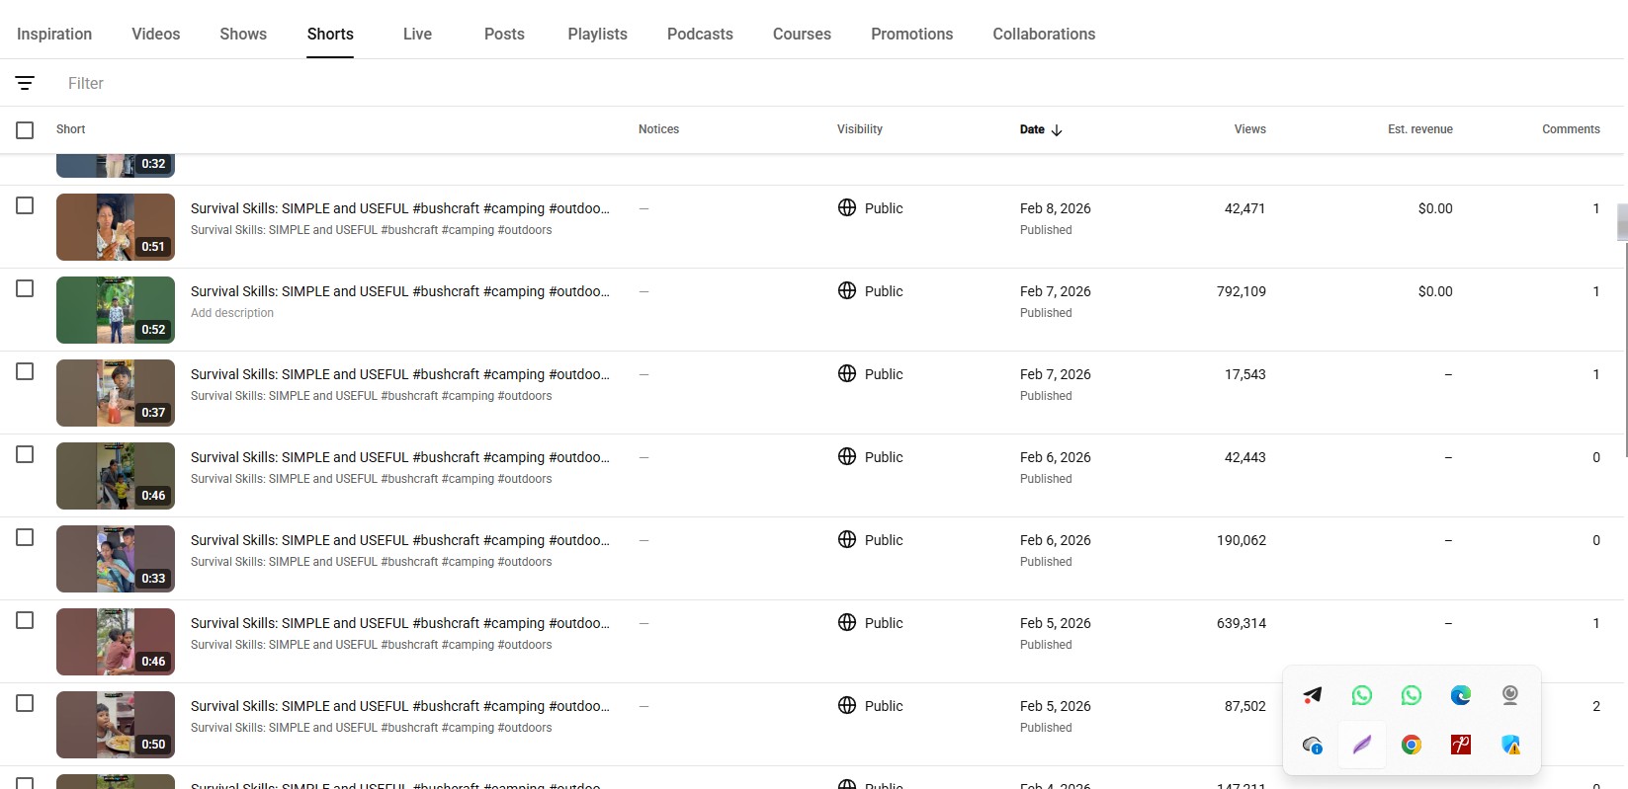Viewport: 1628px width, 789px height.
Task: Click the Est. revenue column header
Action: [x=1420, y=129]
